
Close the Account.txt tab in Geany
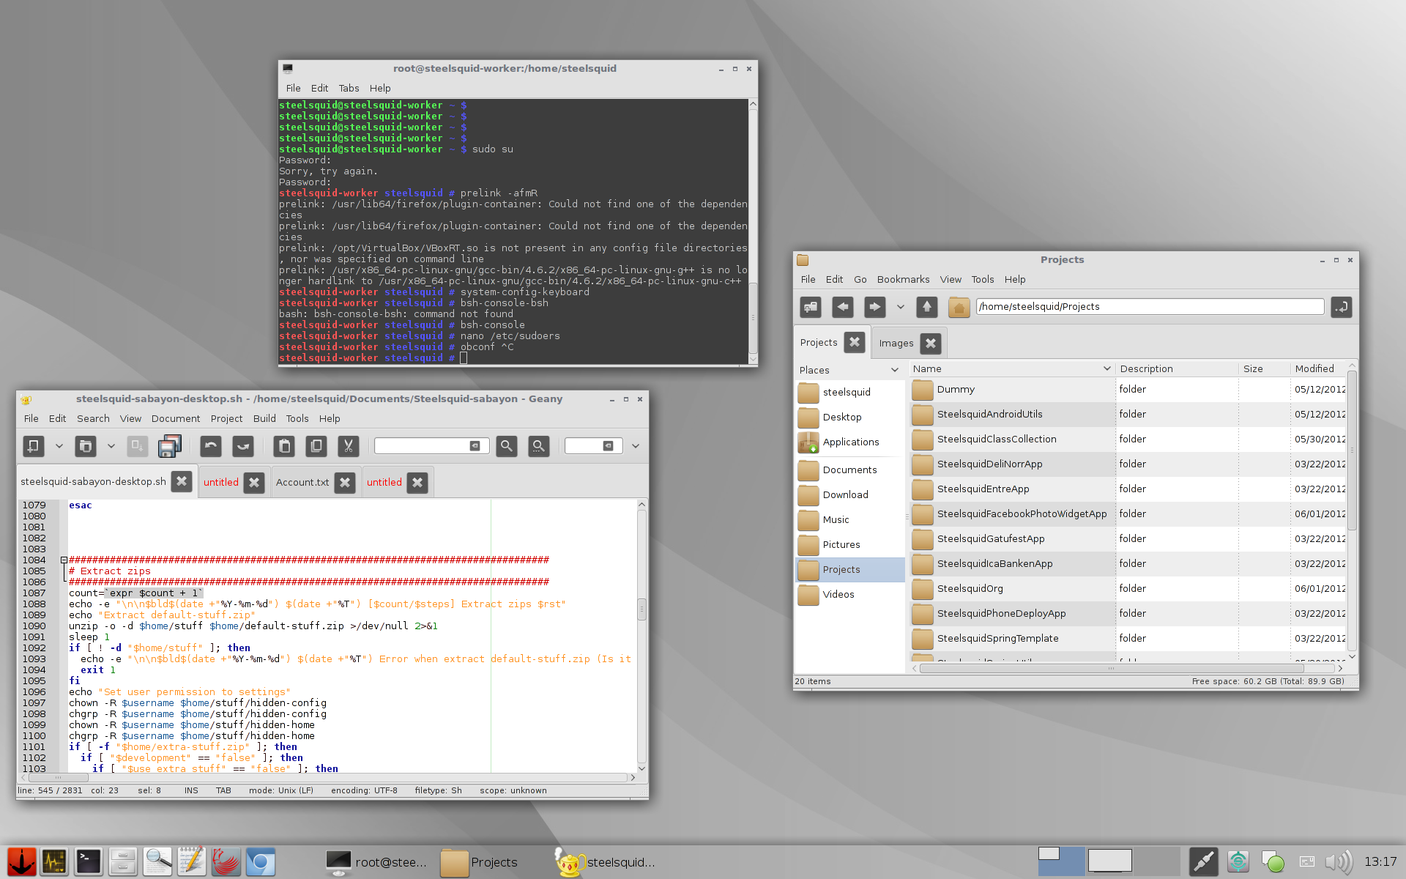tap(345, 482)
